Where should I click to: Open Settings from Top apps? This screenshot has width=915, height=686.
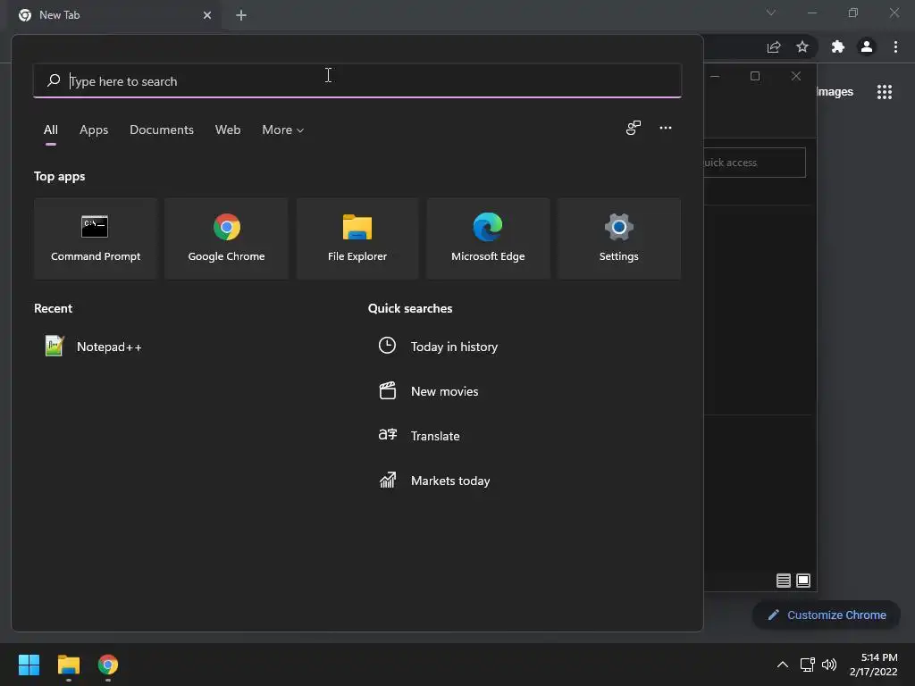pos(618,238)
